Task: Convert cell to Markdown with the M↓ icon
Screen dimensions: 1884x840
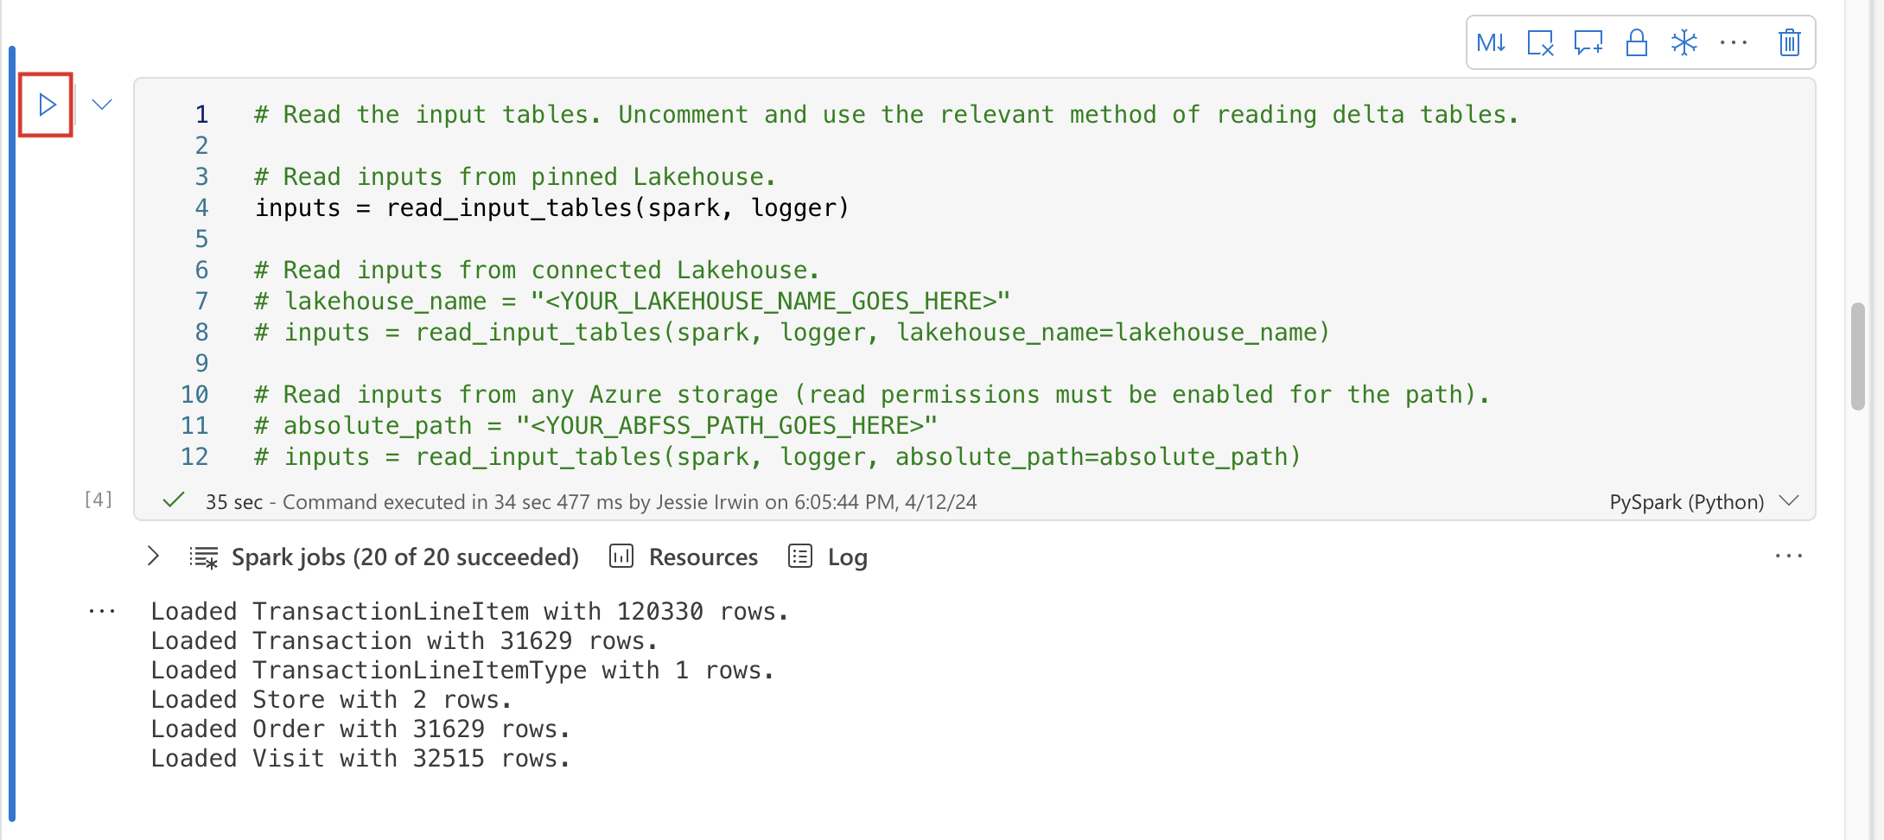Action: (x=1491, y=42)
